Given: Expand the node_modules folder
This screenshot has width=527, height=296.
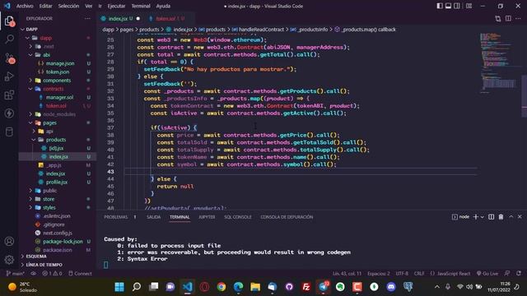Looking at the screenshot, I should pos(59,114).
